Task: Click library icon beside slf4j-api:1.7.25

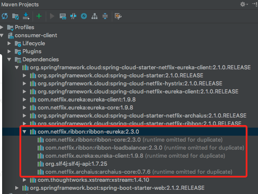Action: click(x=41, y=164)
